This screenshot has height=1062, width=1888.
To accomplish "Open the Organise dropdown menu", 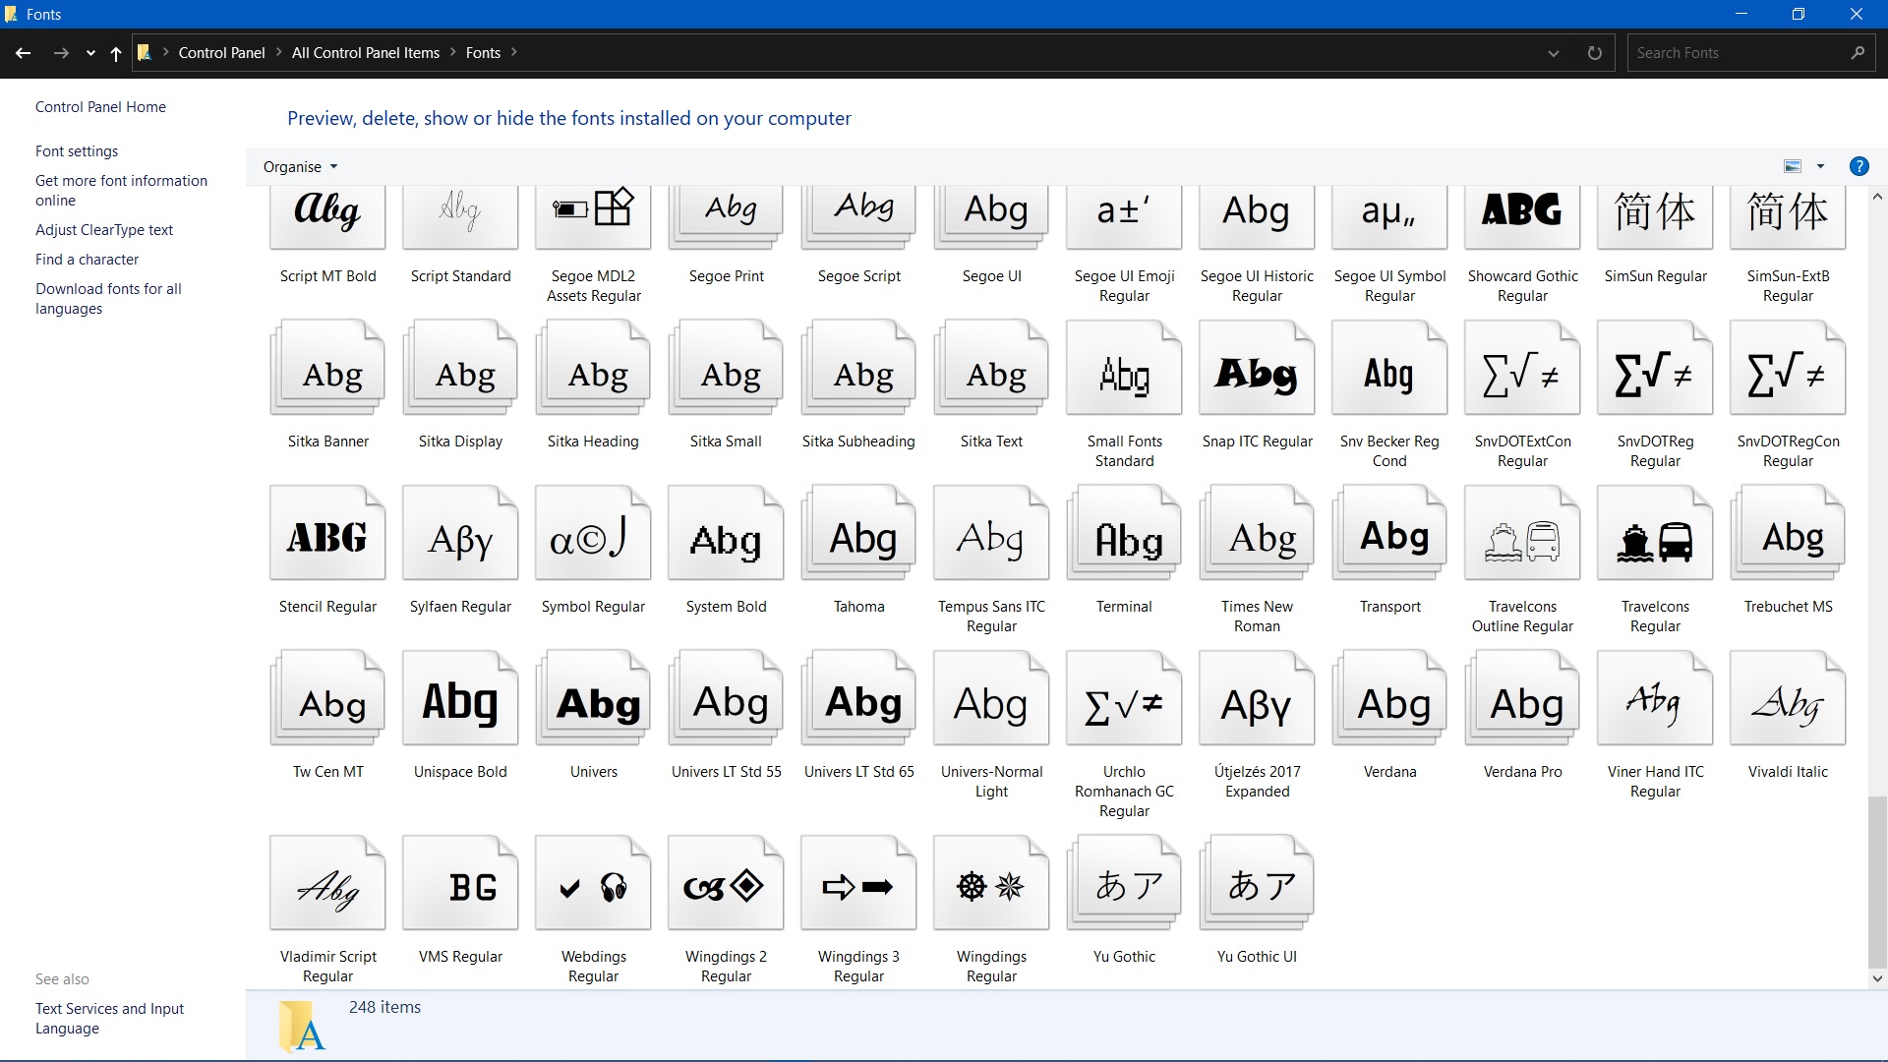I will point(300,166).
